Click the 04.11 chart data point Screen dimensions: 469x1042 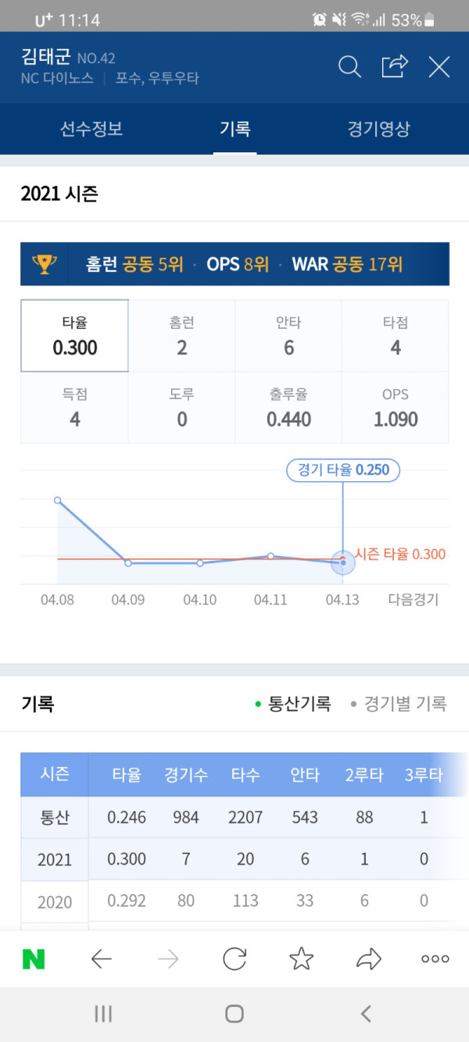[x=270, y=556]
